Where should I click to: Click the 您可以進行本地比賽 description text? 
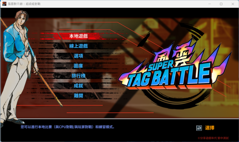[68, 127]
